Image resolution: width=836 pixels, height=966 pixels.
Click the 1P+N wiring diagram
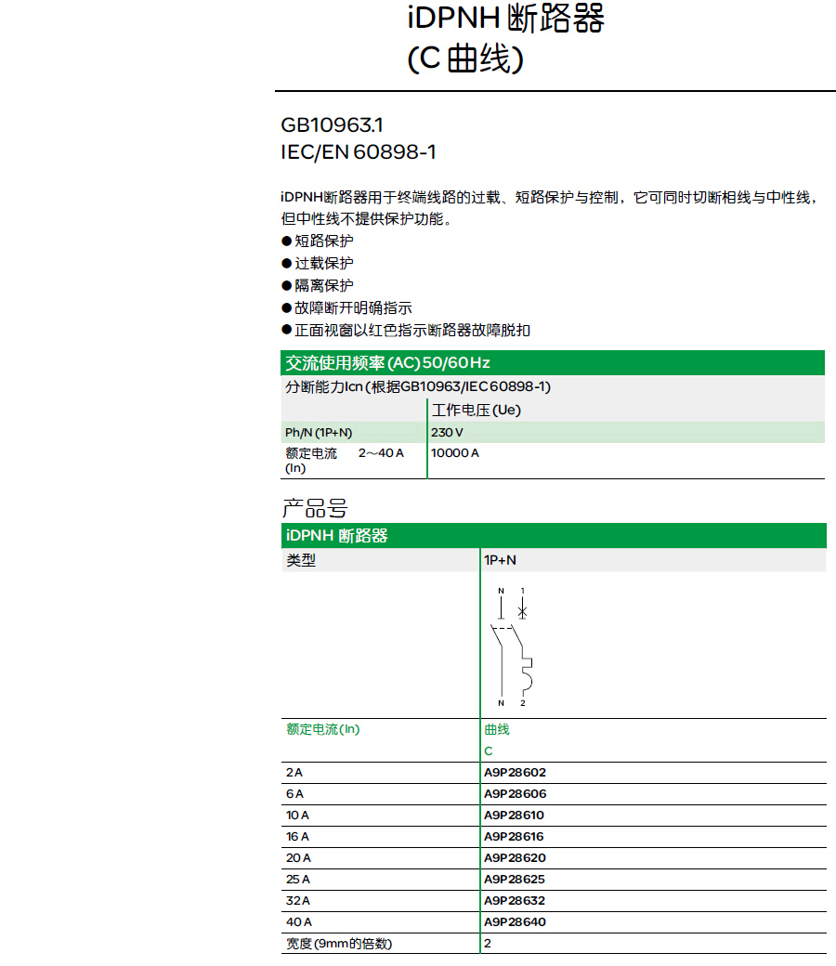pos(513,646)
